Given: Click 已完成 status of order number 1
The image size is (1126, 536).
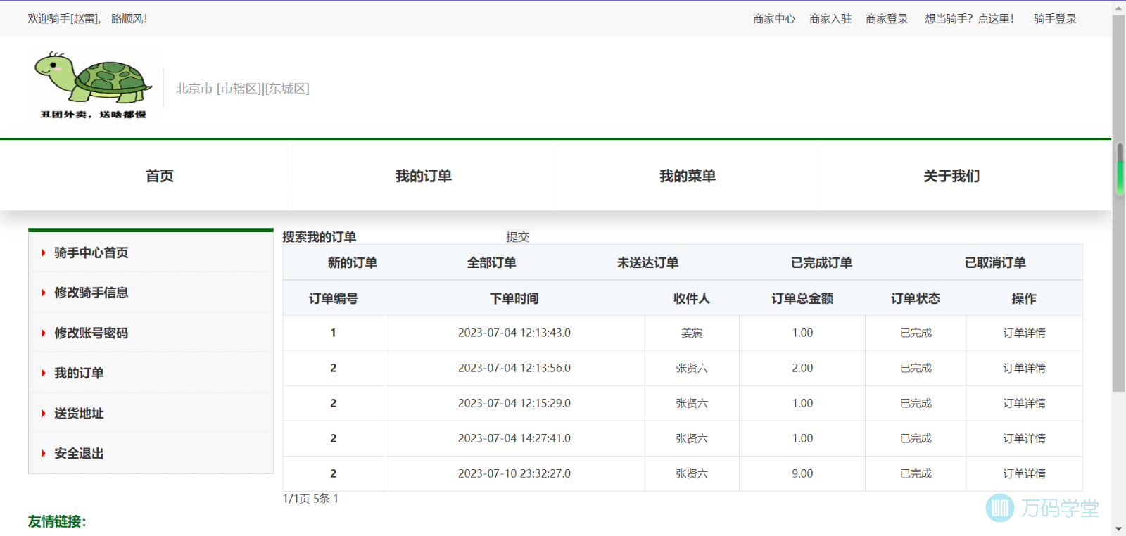Looking at the screenshot, I should point(916,333).
